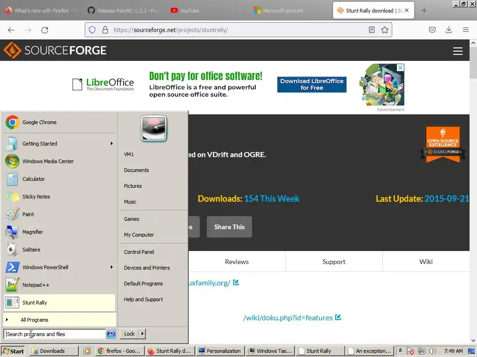Click the Search programs and files box
This screenshot has width=477, height=357.
coord(55,334)
